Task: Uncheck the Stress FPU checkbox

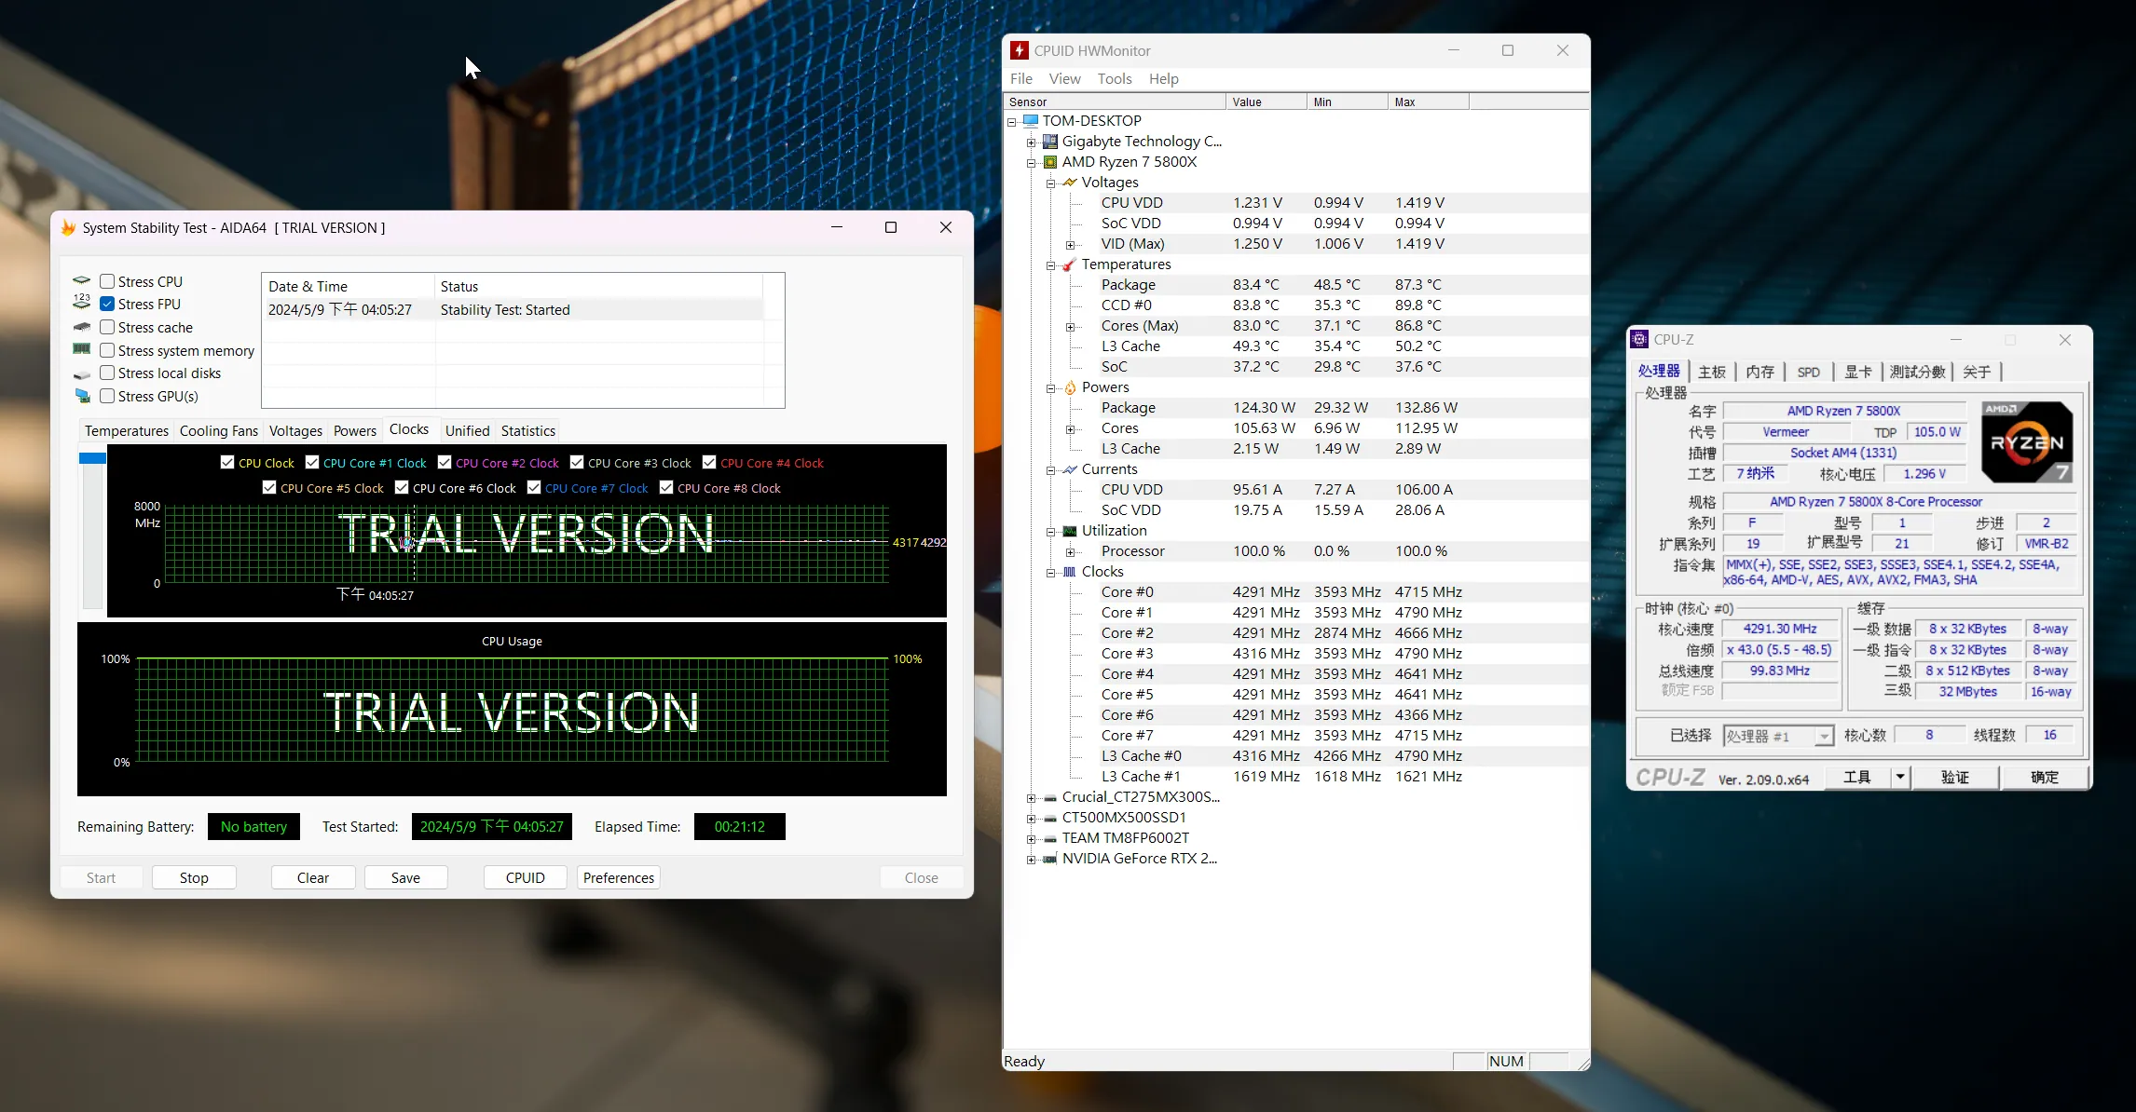Action: point(107,304)
